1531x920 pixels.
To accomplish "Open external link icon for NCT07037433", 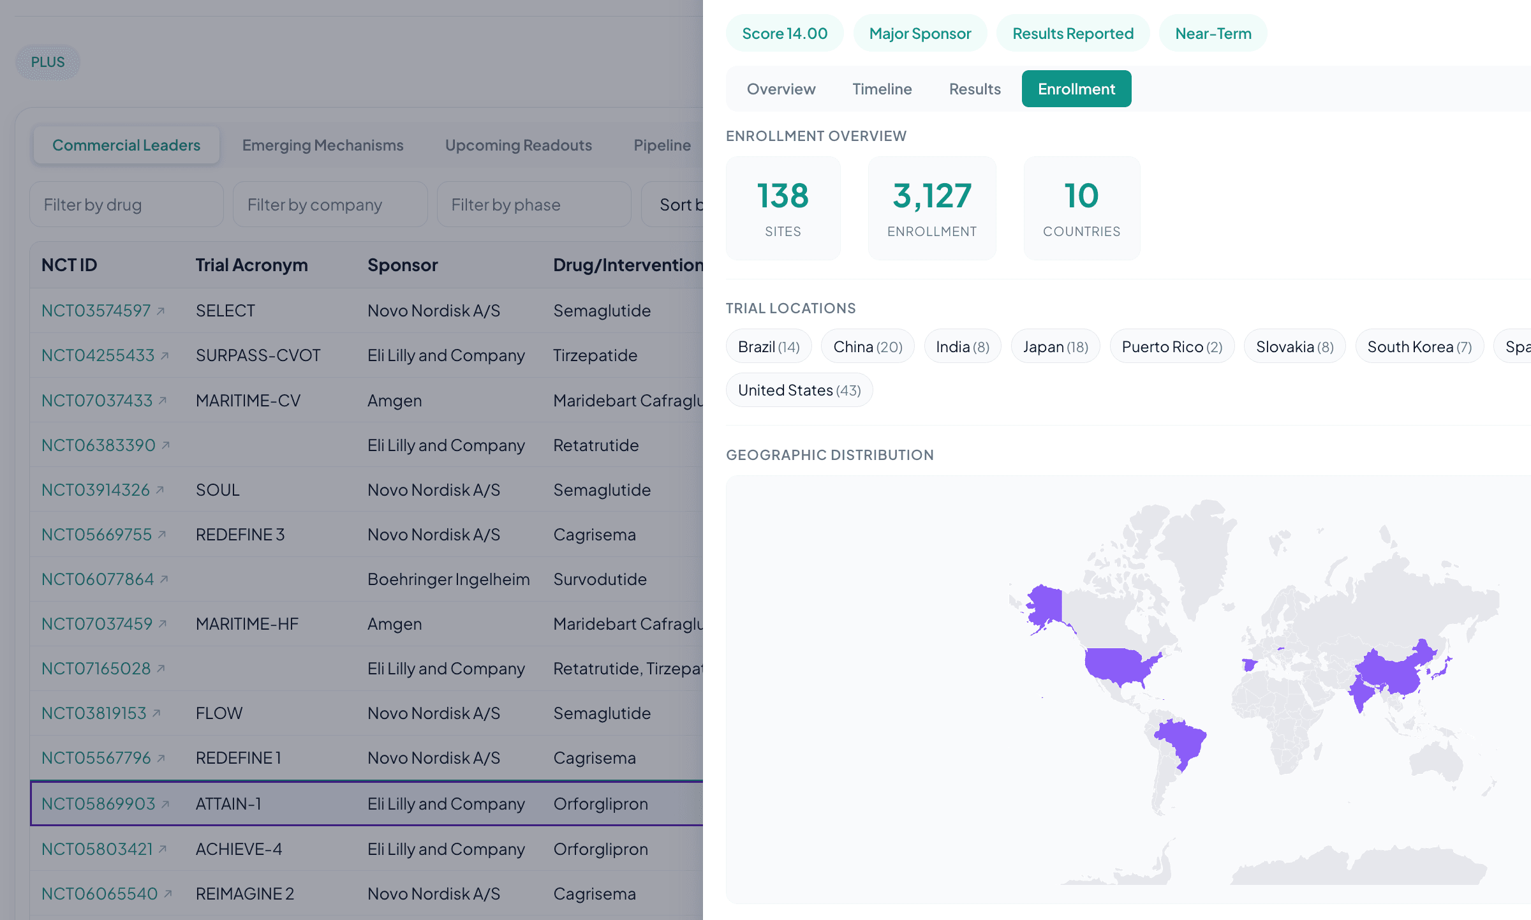I will 163,401.
